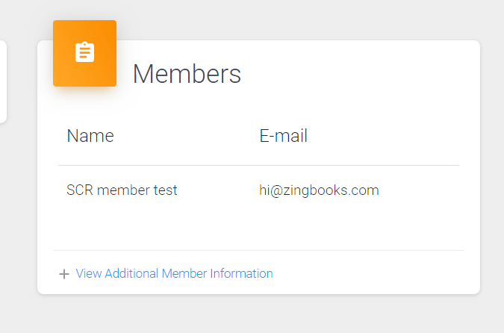Click blank area right of E-mail header
This screenshot has width=504, height=333.
pyautogui.click(x=382, y=136)
